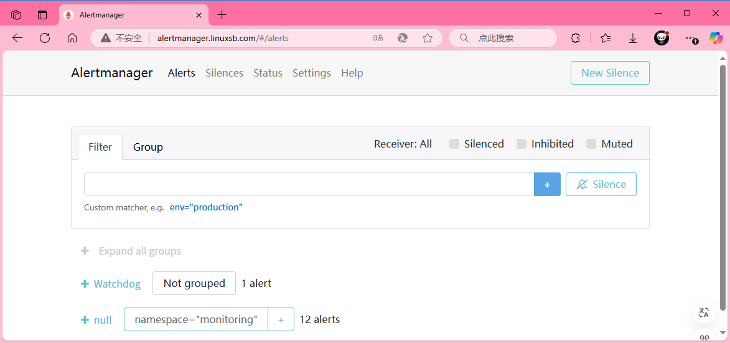The height and width of the screenshot is (343, 730).
Task: Click the Not grouped label button
Action: point(194,283)
